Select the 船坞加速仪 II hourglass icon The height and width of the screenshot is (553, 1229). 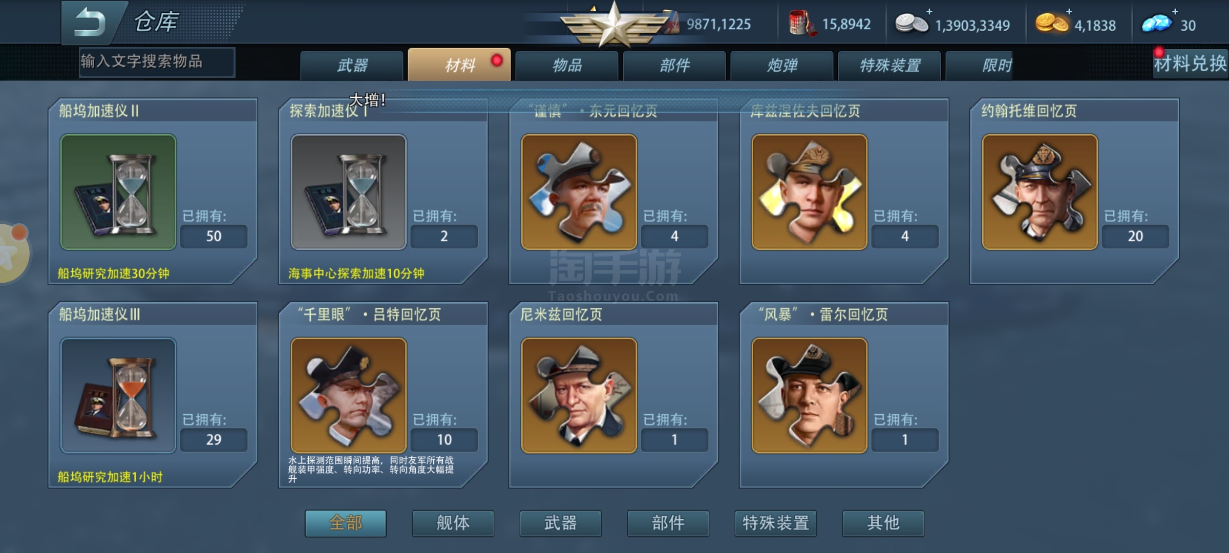[x=118, y=192]
